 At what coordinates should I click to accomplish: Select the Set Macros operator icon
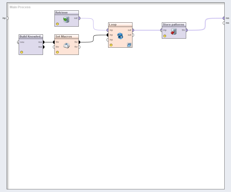coord(66,46)
